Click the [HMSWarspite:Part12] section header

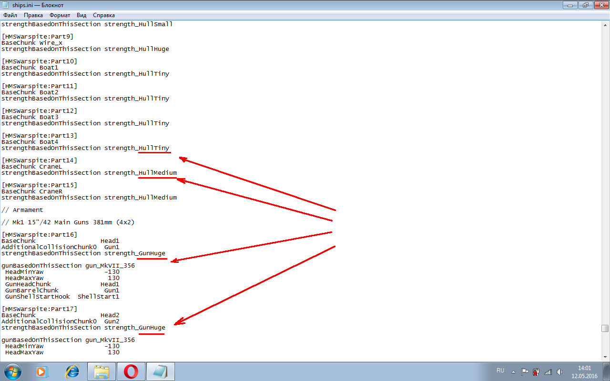(39, 110)
